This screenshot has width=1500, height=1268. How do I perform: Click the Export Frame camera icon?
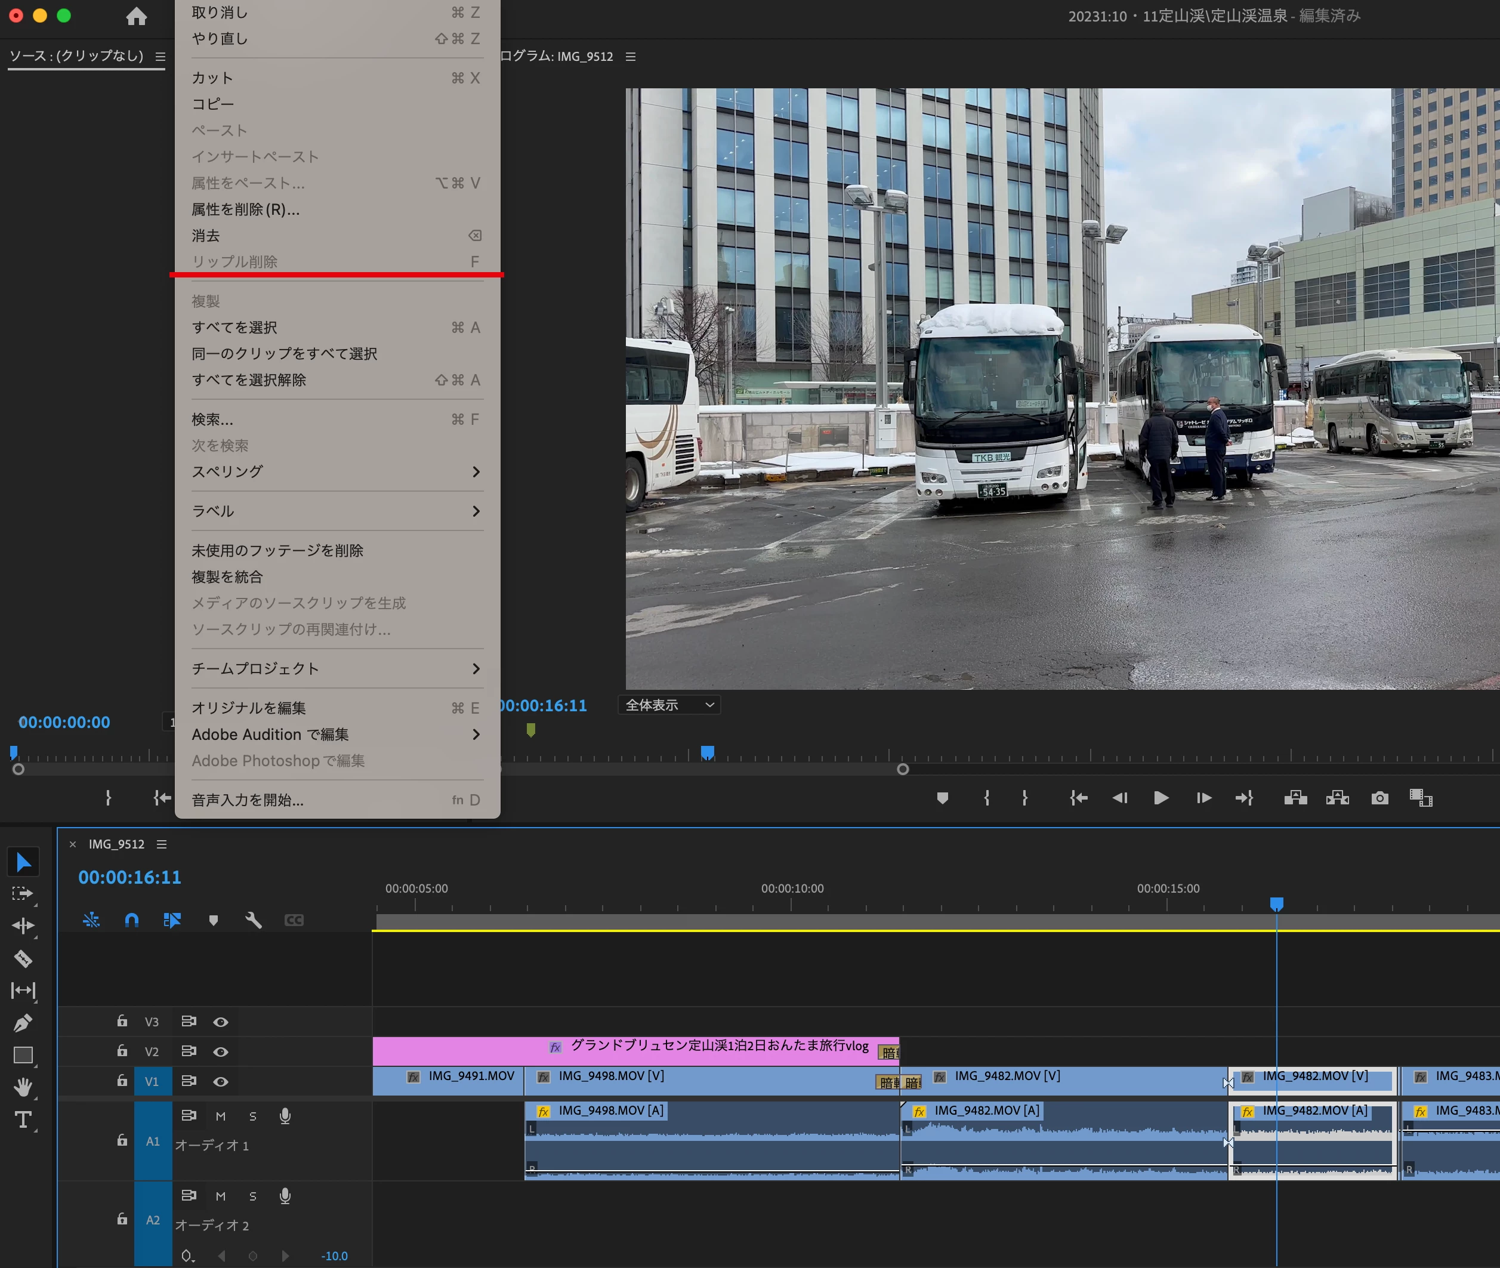1379,798
